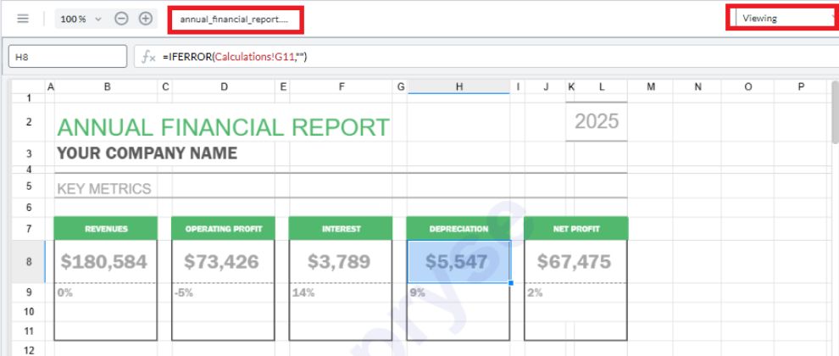Select column D header
This screenshot has height=356, width=839.
pyautogui.click(x=224, y=86)
